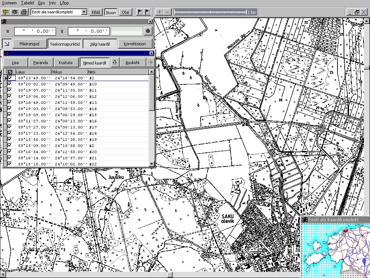Click the printer icon in toolbar
Viewport: 370px width, 278px height.
click(24, 12)
